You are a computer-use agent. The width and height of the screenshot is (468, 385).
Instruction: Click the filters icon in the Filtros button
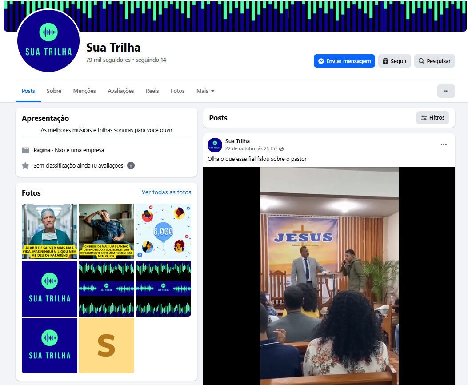(x=424, y=117)
